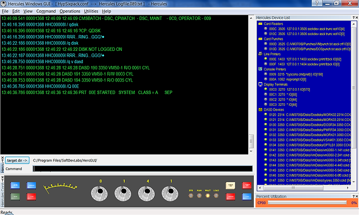
Task: Open the Operations menu
Action: pyautogui.click(x=70, y=11)
